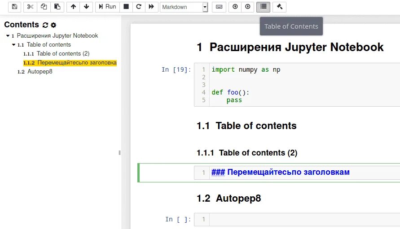Select the '1 Расширения Jupyter Notebook' heading cell
Screen dimensions: 400x229
290,47
